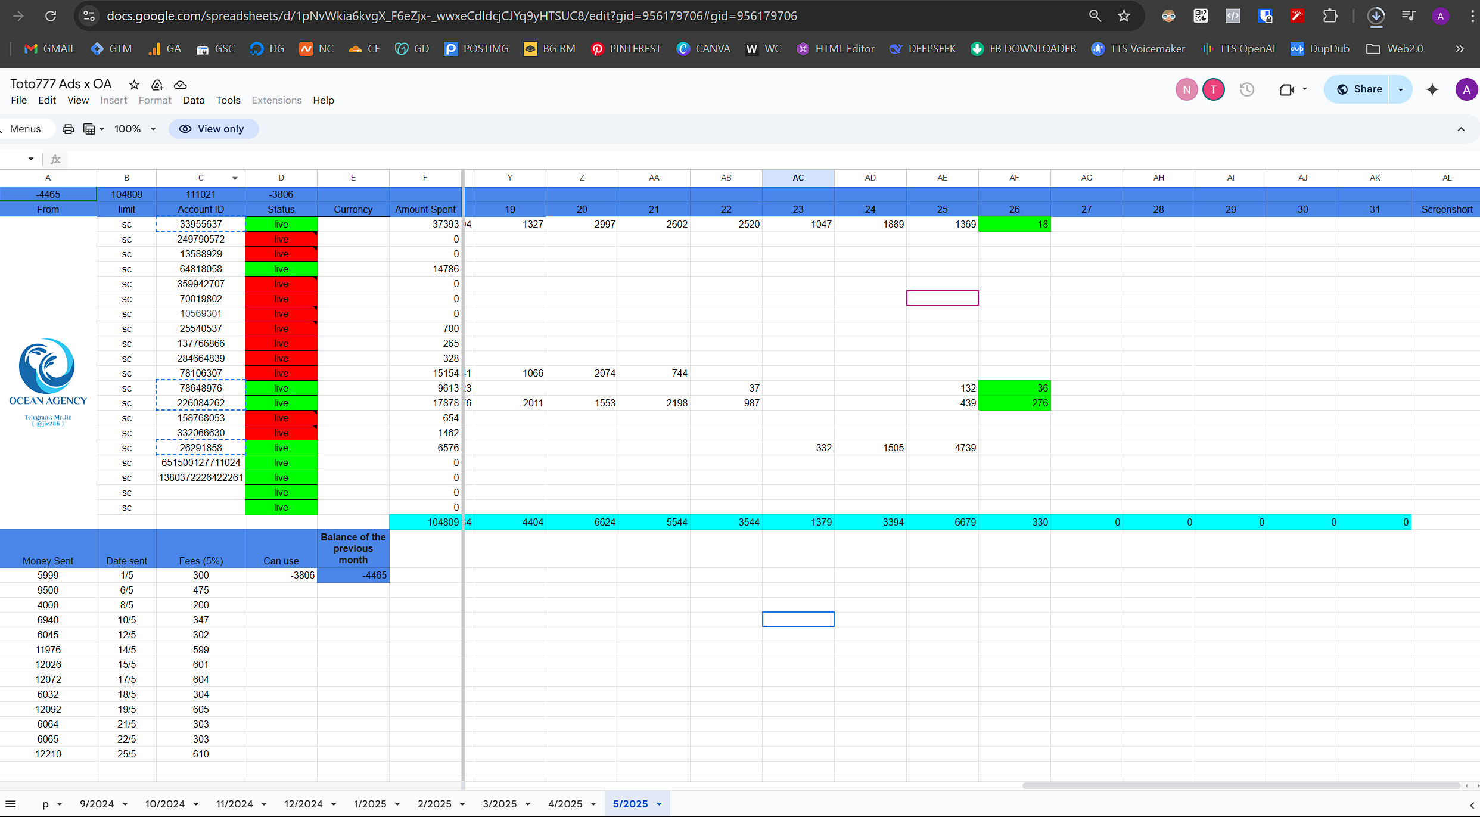The width and height of the screenshot is (1480, 817).
Task: Collapse the toolbar with the up chevron
Action: [1460, 129]
